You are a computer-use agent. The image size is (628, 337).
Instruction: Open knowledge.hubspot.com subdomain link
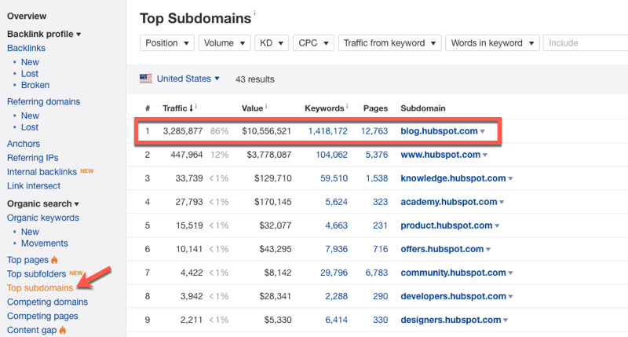(453, 178)
